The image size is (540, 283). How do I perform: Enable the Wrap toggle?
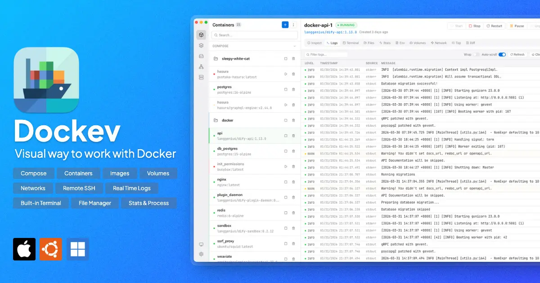click(476, 55)
